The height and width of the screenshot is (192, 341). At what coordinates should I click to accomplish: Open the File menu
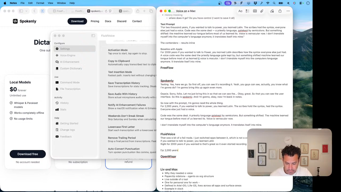22,3
